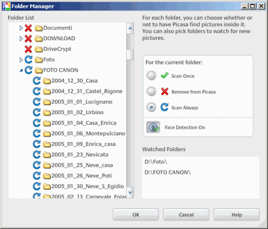Screen dimensions: 268x229
Task: Select the 2005_01_23_Nevicata folder name
Action: [80, 154]
